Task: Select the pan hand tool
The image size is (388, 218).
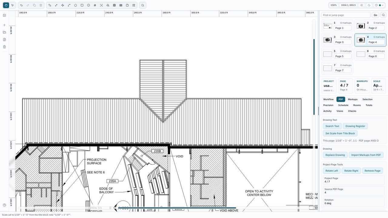Action: tap(6, 5)
